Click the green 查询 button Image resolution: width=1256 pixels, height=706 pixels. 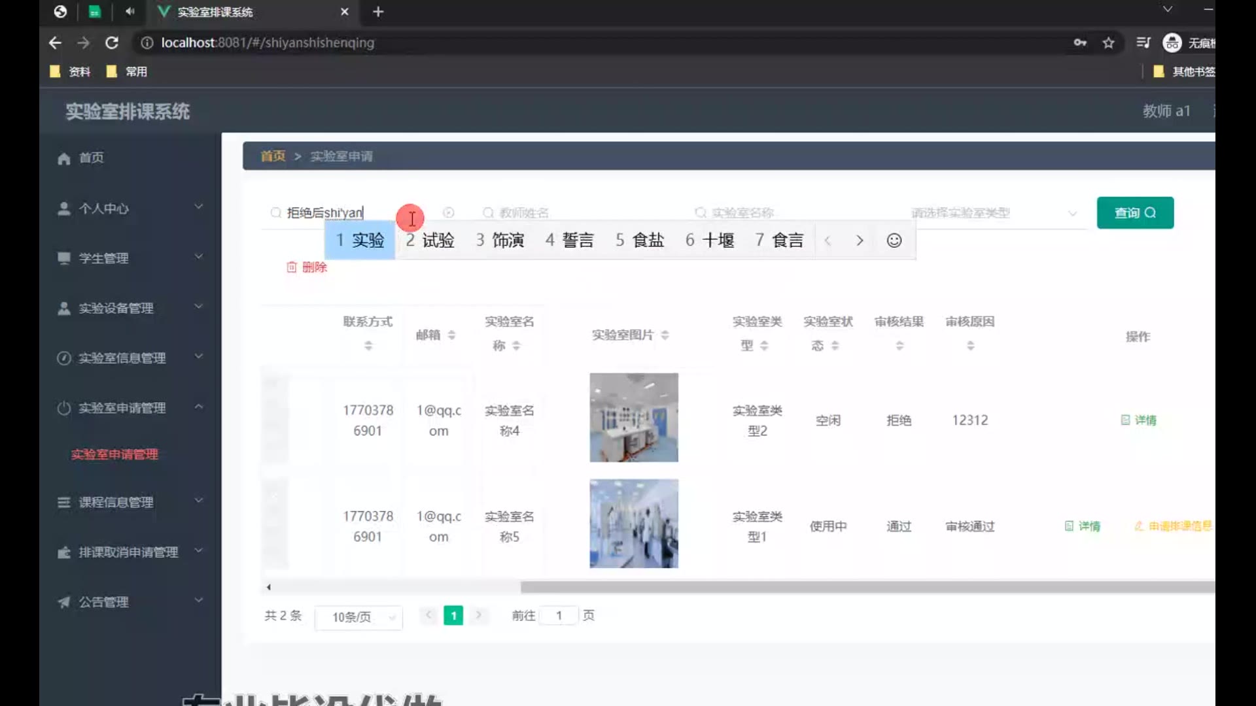[x=1134, y=213]
